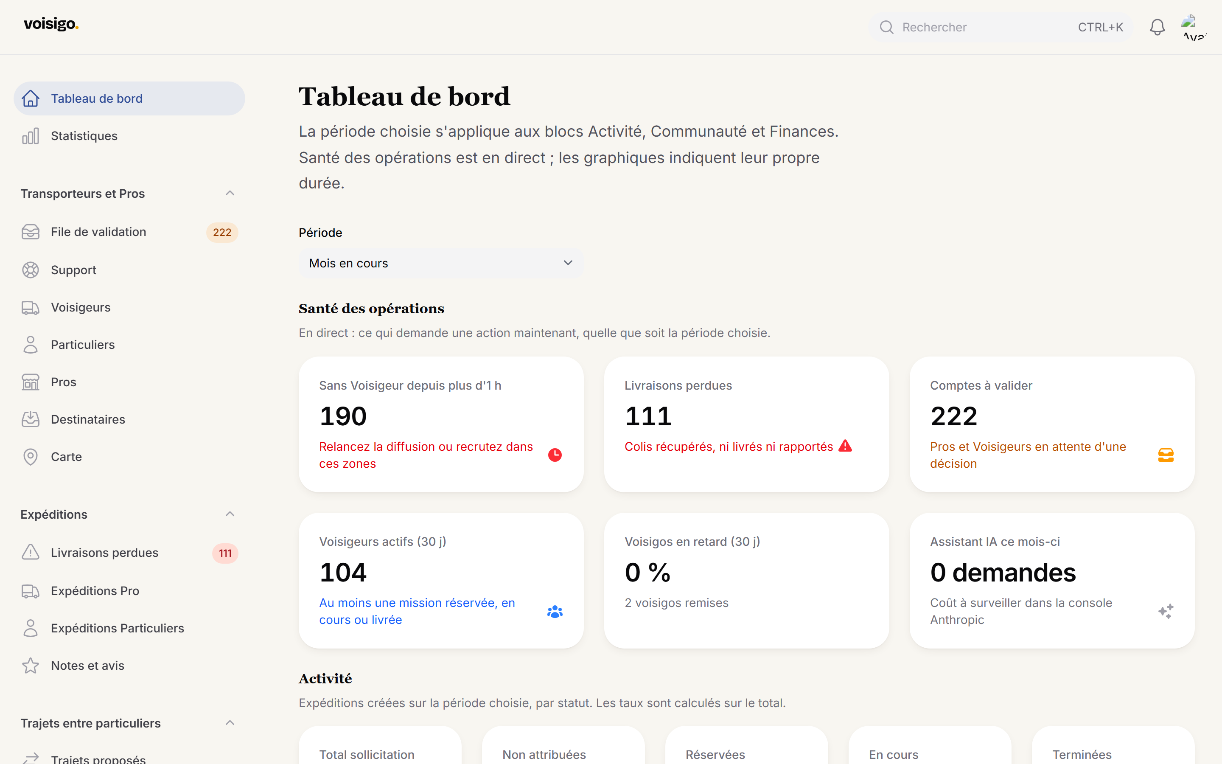Collapse the Transporteurs et Pros section
The width and height of the screenshot is (1222, 764).
[x=230, y=194]
